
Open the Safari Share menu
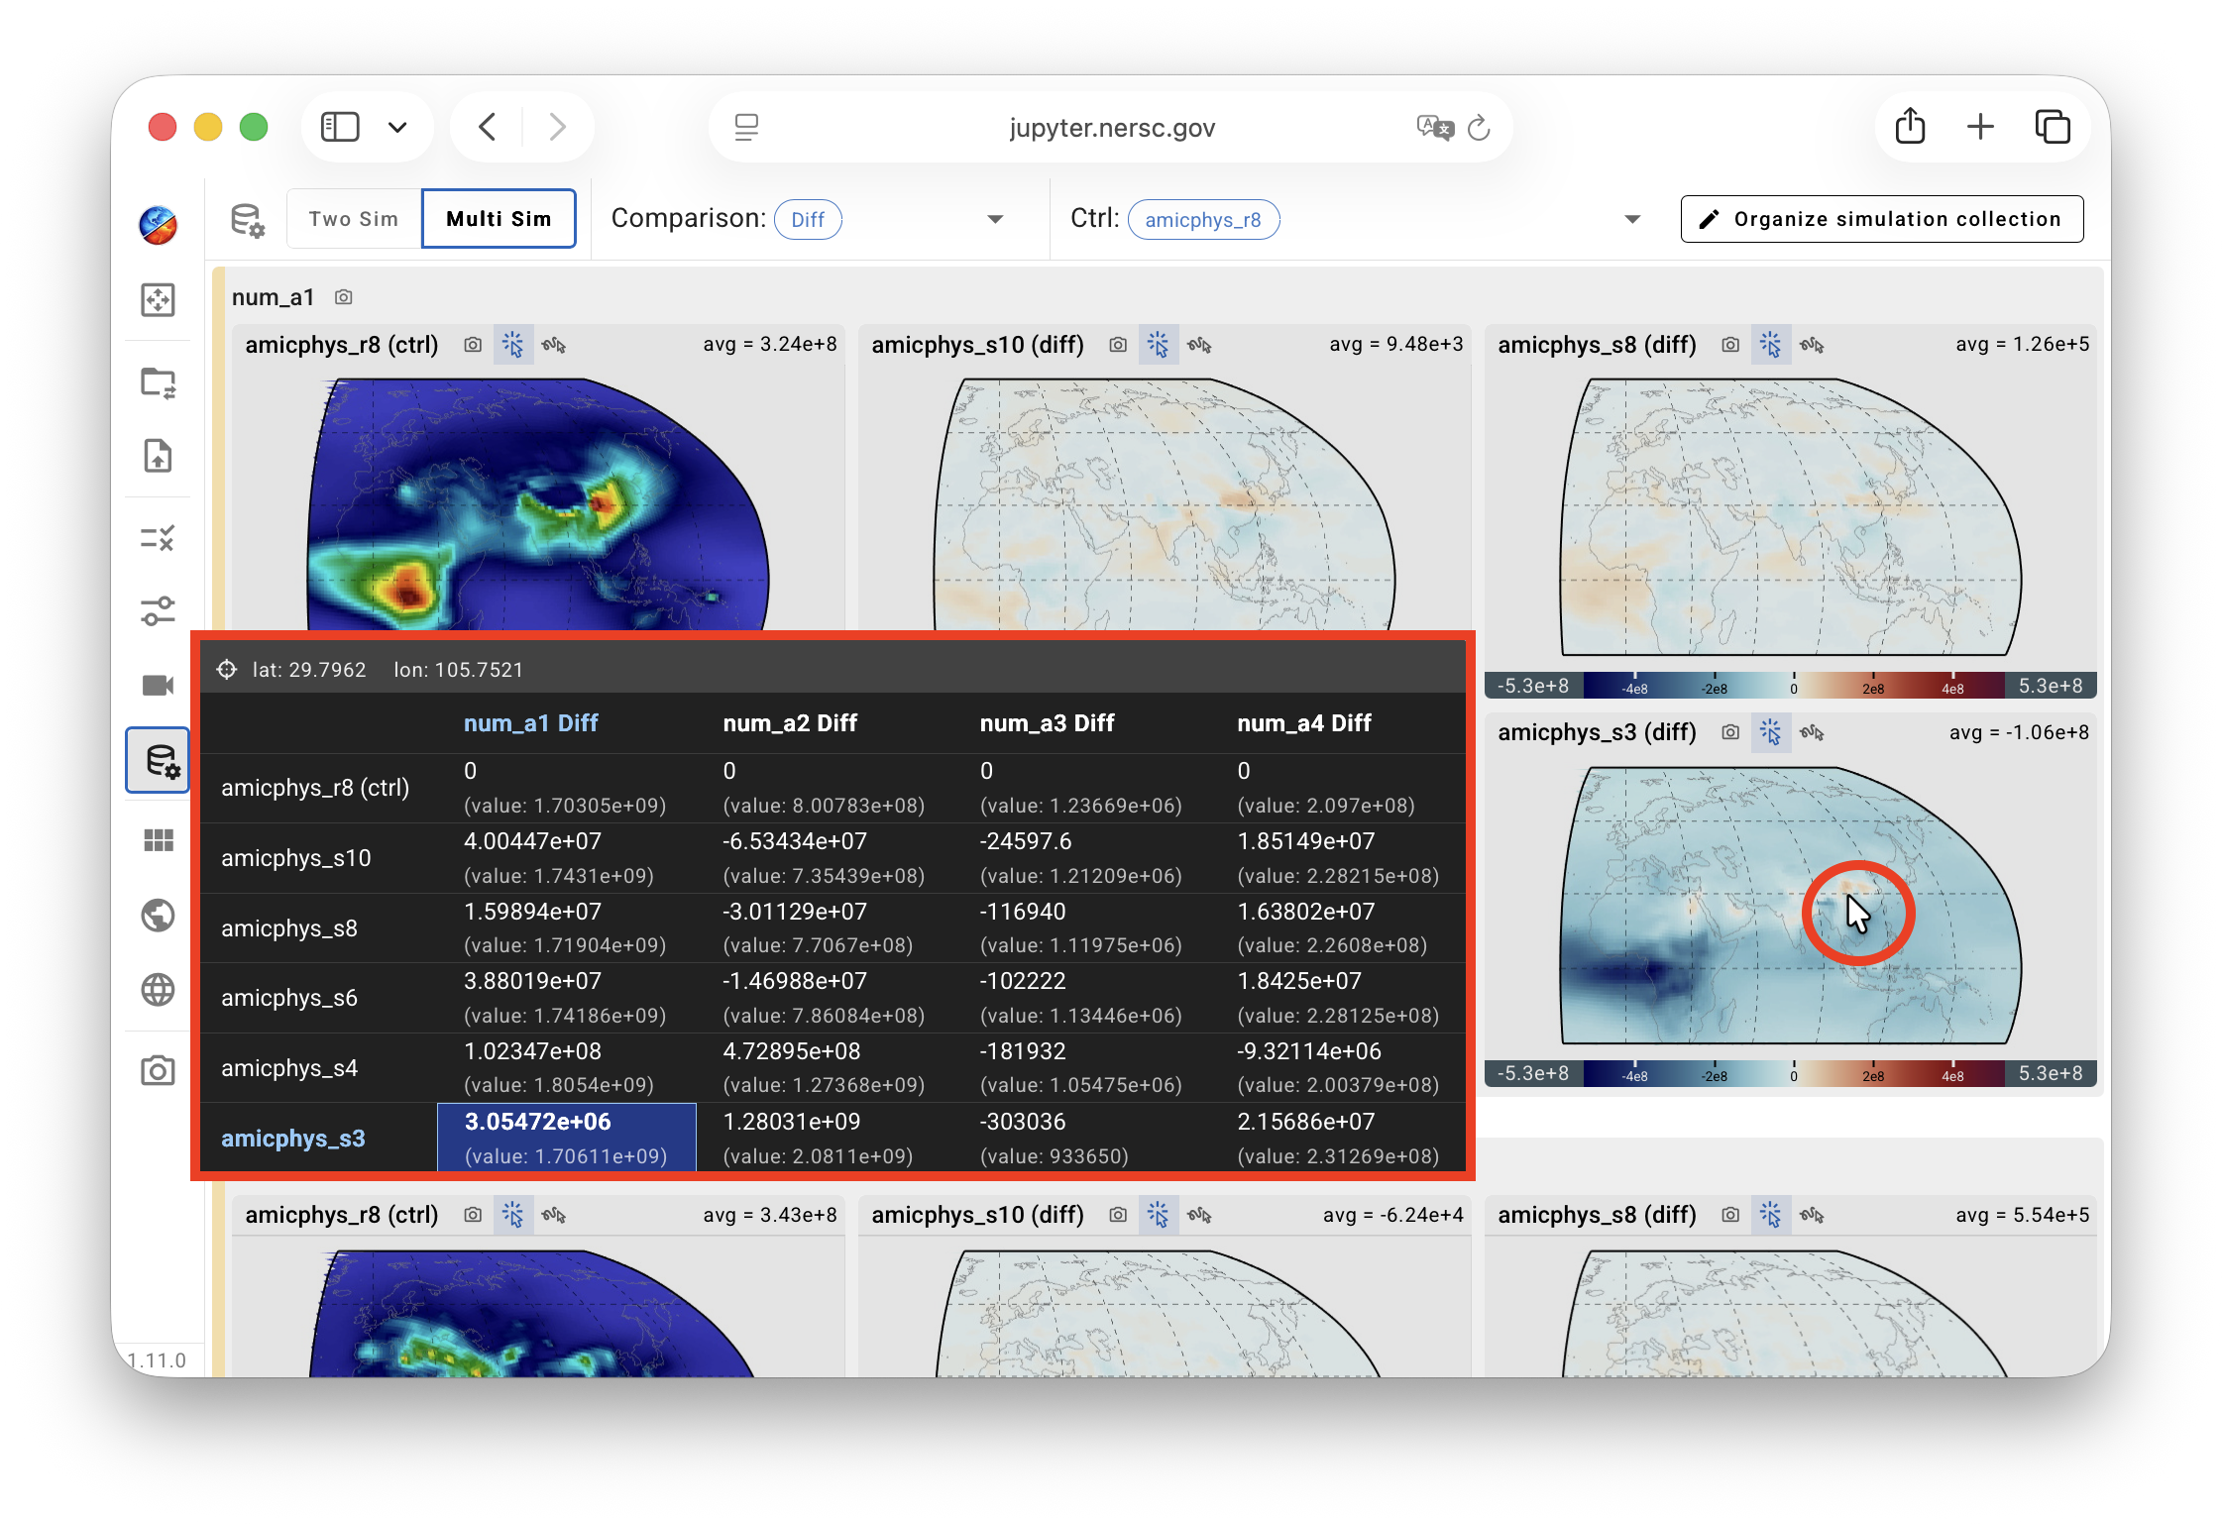[1910, 127]
